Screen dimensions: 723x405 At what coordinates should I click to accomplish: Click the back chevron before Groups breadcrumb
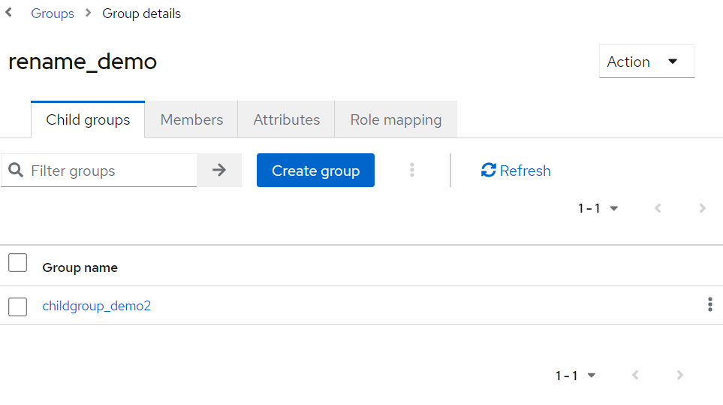tap(9, 14)
